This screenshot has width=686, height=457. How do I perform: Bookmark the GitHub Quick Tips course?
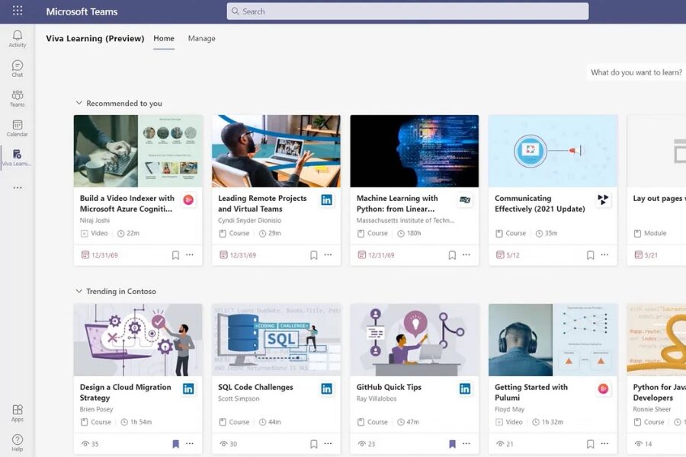pos(451,443)
